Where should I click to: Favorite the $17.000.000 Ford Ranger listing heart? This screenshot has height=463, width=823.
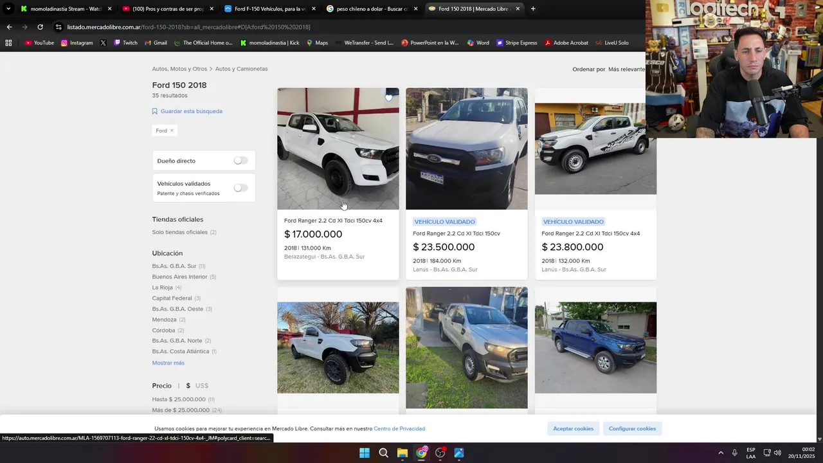388,98
